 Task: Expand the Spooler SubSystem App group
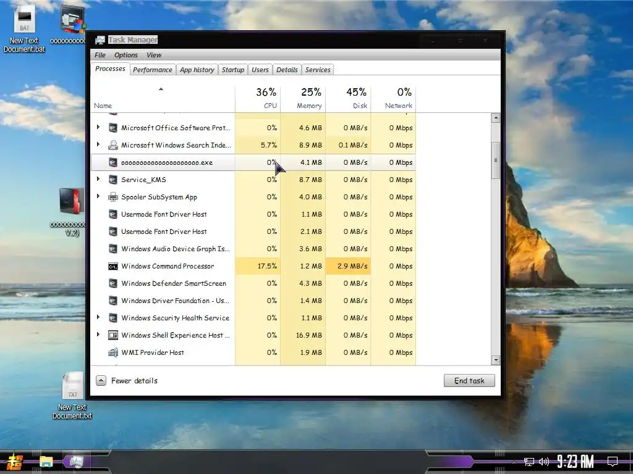pos(98,196)
